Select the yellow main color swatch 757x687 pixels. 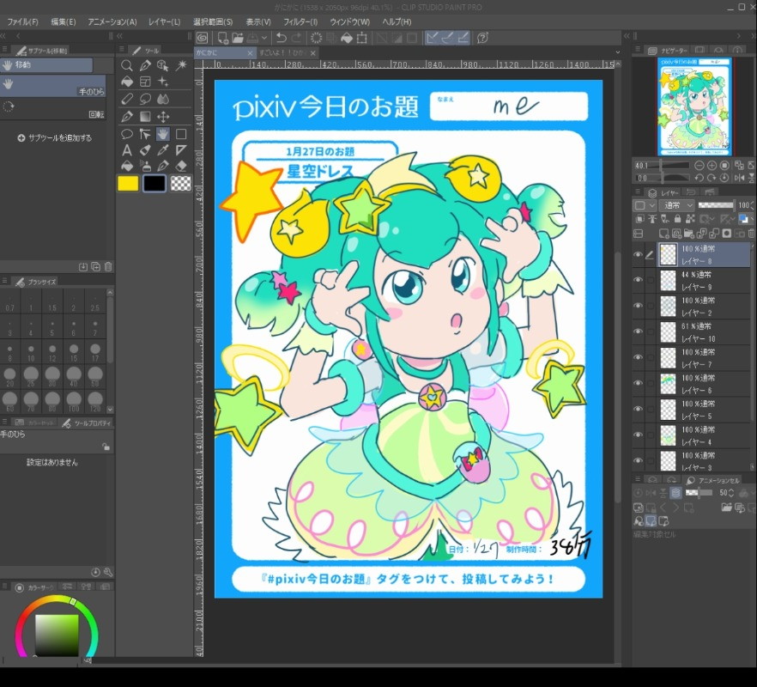click(128, 183)
